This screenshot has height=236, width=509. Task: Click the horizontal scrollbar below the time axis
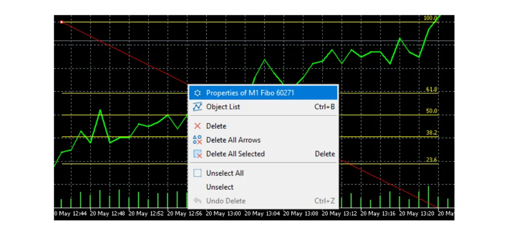[254, 221]
